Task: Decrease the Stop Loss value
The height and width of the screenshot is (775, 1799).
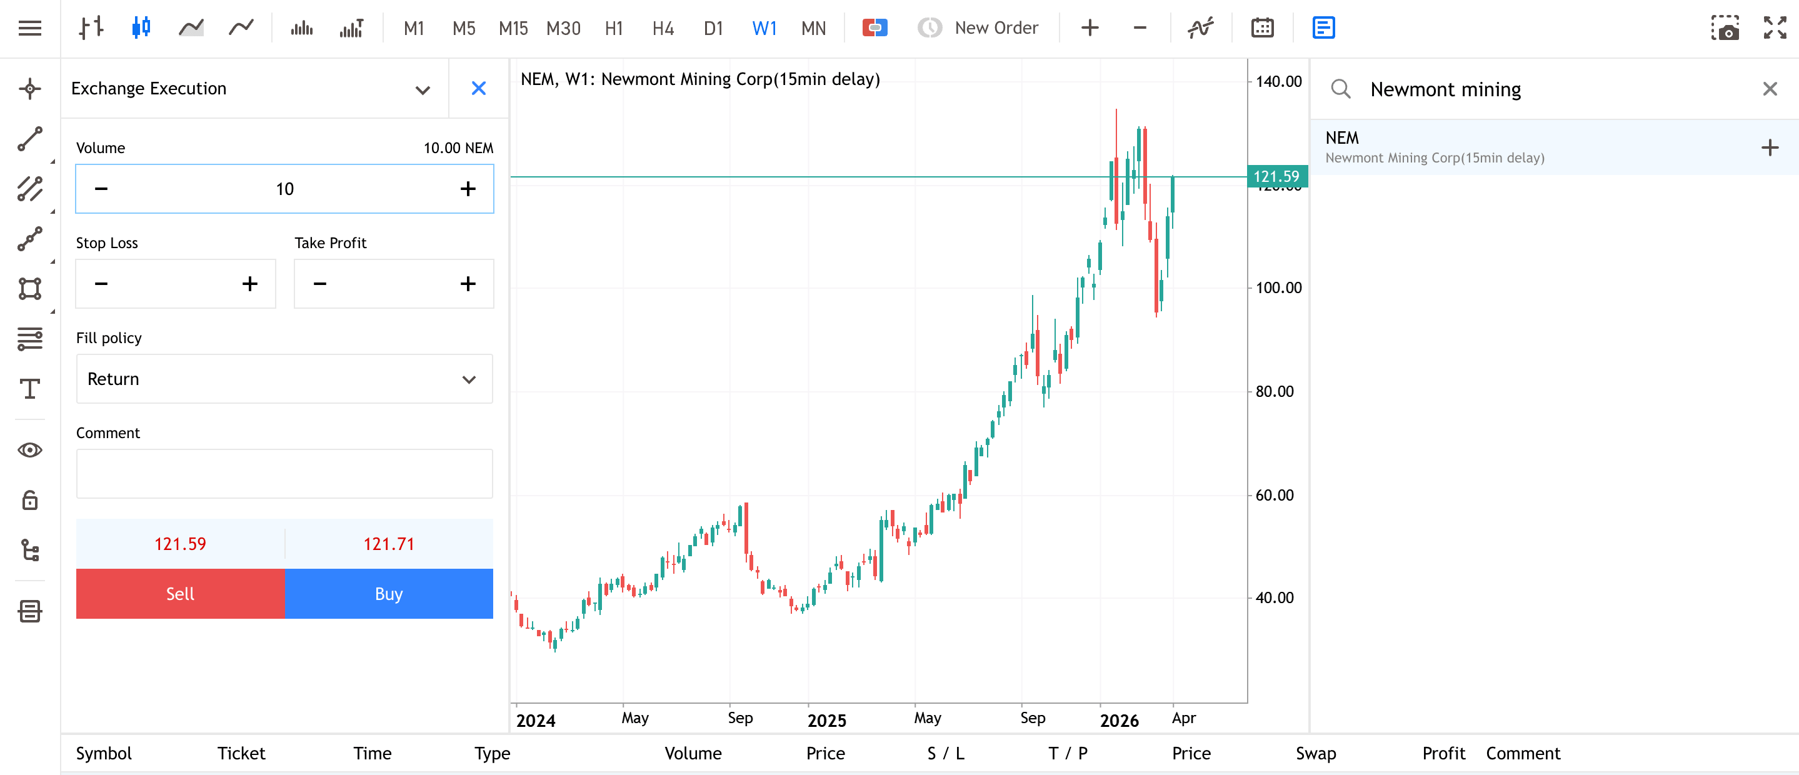Action: 101,284
